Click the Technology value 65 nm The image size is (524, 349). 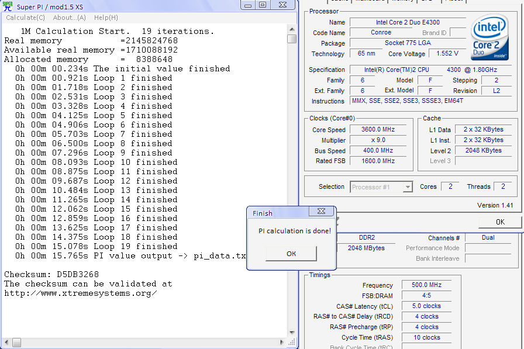pyautogui.click(x=366, y=53)
